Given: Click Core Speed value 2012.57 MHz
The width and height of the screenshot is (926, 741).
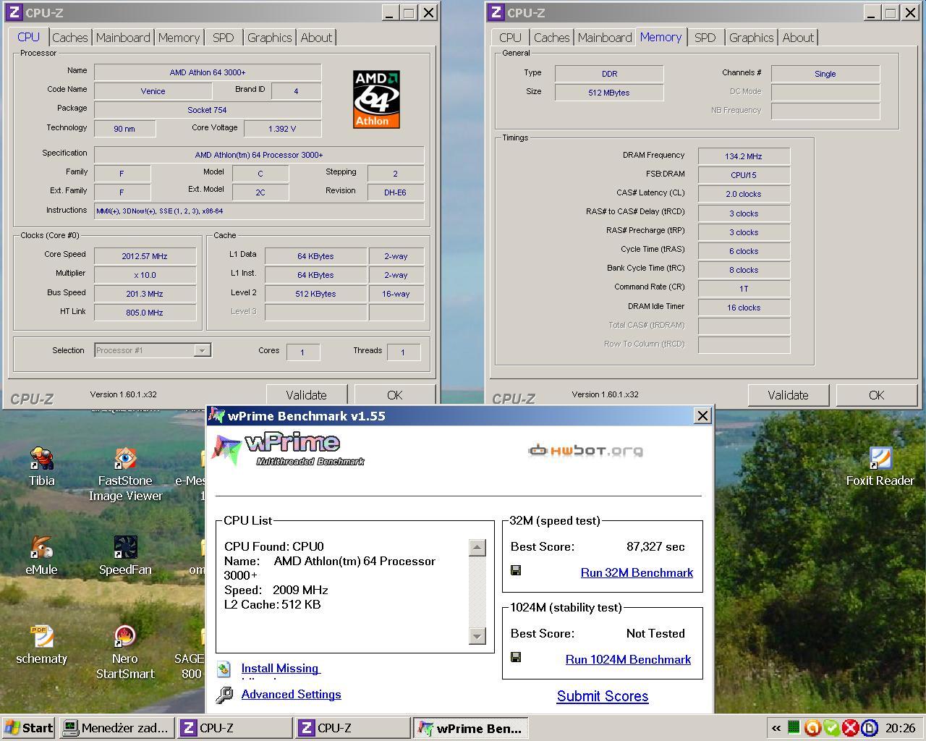Looking at the screenshot, I should [x=145, y=256].
